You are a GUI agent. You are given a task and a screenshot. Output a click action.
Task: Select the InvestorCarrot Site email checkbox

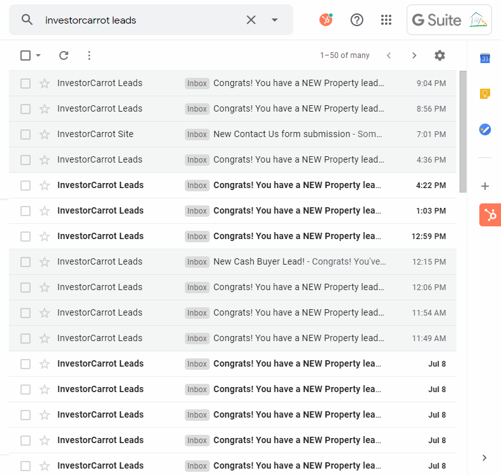pos(25,135)
